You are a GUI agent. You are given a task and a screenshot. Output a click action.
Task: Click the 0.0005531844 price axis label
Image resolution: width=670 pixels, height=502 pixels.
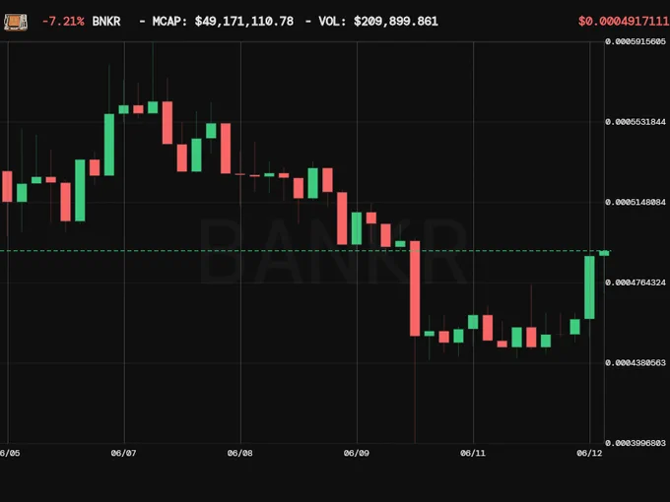point(636,122)
